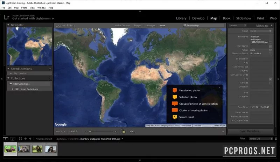The width and height of the screenshot is (280, 162).
Task: Expand the My Locations folder
Action: click(x=11, y=73)
